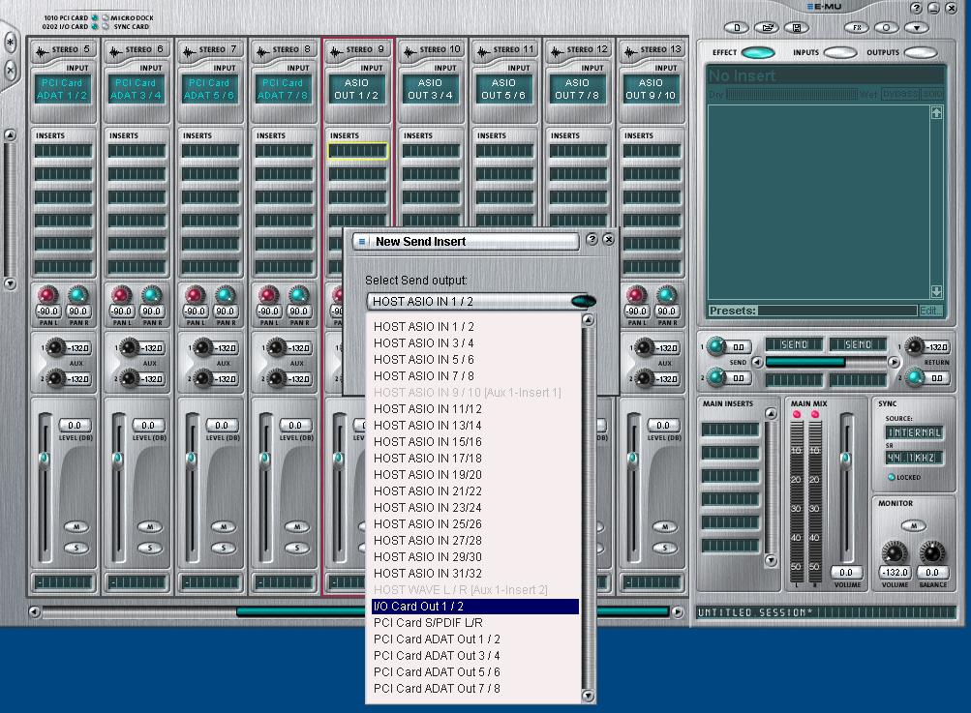The width and height of the screenshot is (971, 713).
Task: Click the New Send Insert title bar icon
Action: coord(362,242)
